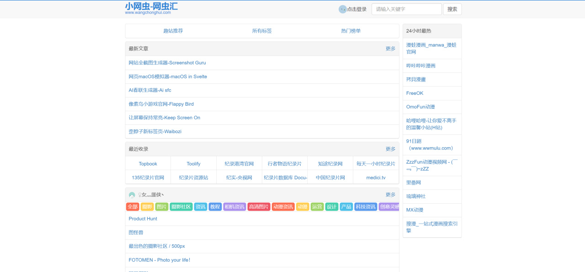Open 中国纪录片网 site link
Viewport: 585px width, 272px height.
coord(330,177)
